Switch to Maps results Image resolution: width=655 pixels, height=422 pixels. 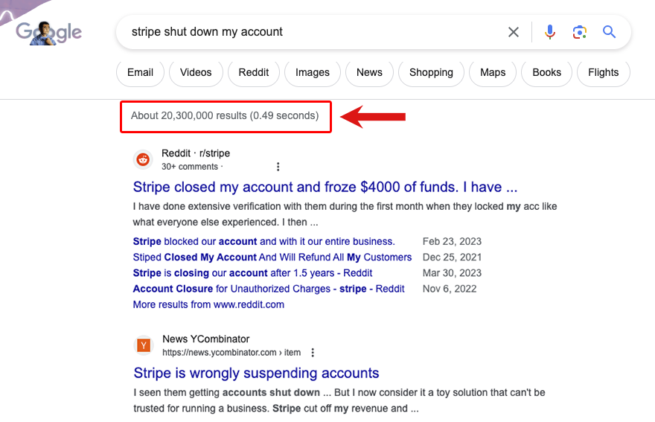point(493,73)
